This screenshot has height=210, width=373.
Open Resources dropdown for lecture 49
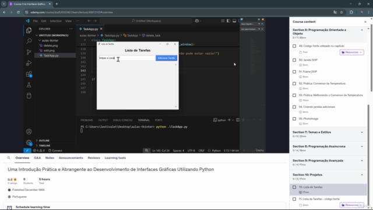tap(351, 52)
